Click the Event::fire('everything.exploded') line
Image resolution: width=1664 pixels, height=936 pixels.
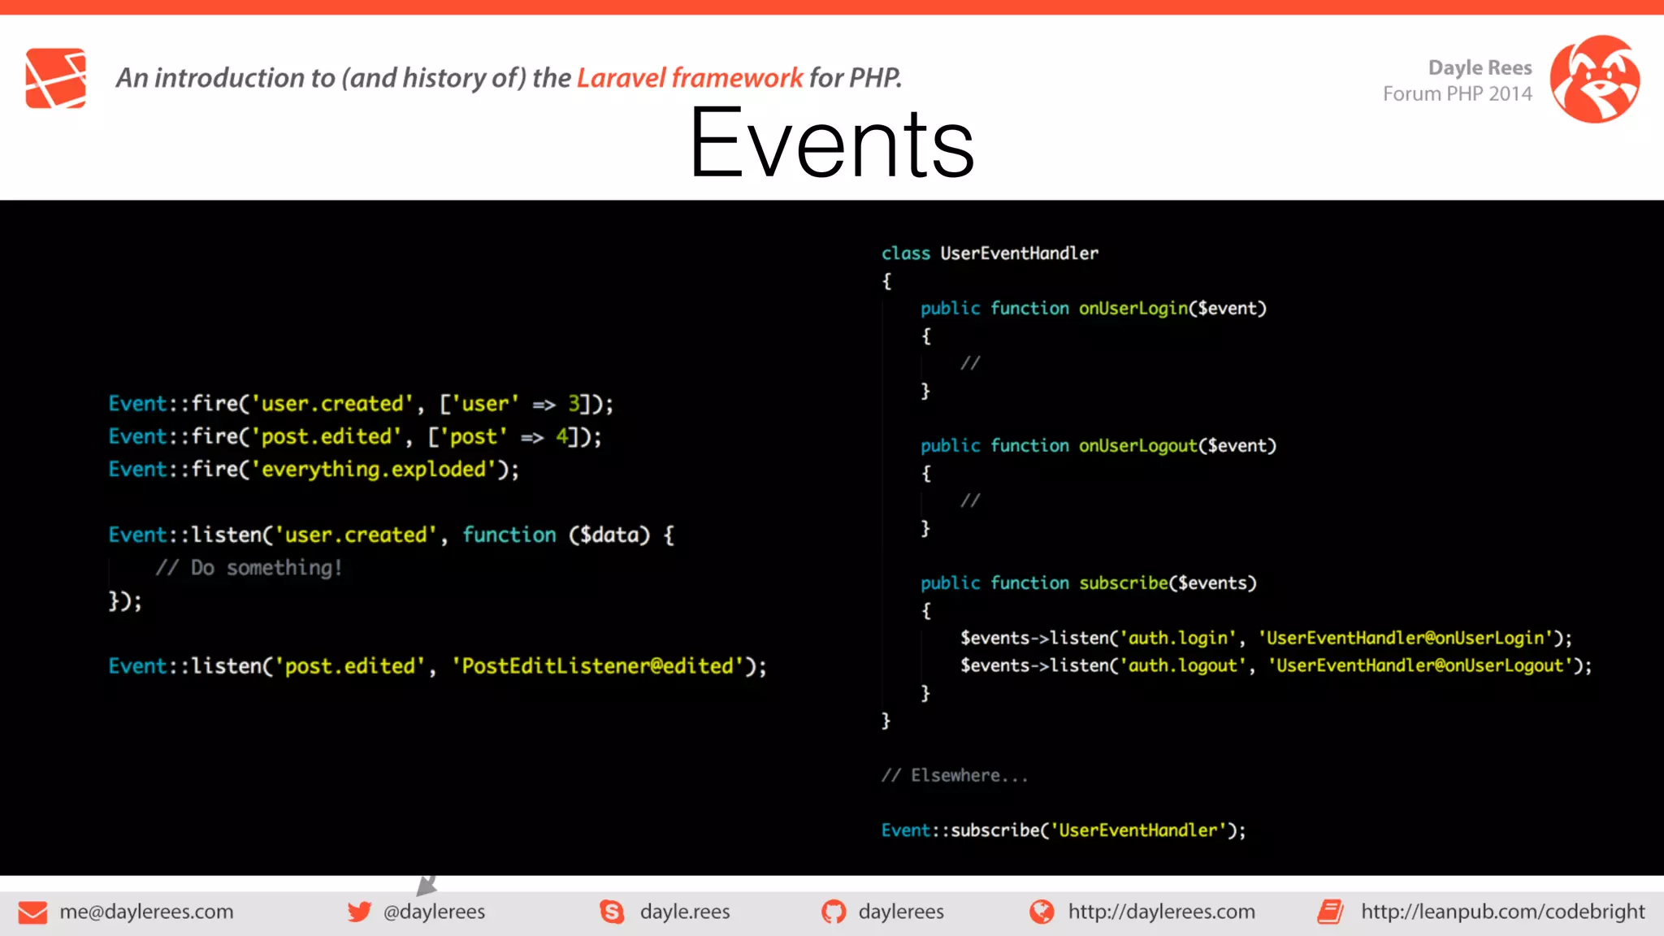(x=314, y=470)
